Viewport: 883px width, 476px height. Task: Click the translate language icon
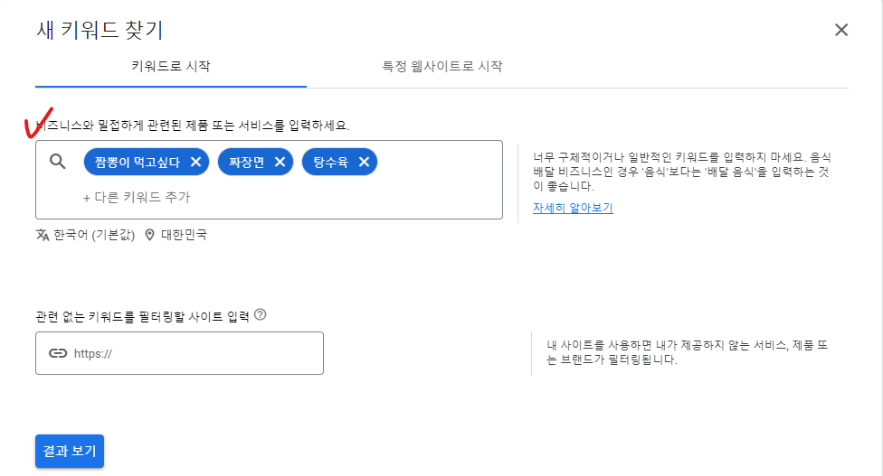click(x=43, y=235)
